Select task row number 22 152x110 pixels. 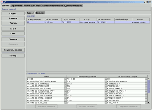click(88, 22)
